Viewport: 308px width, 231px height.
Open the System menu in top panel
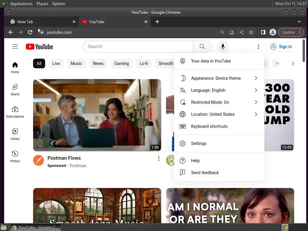click(59, 4)
